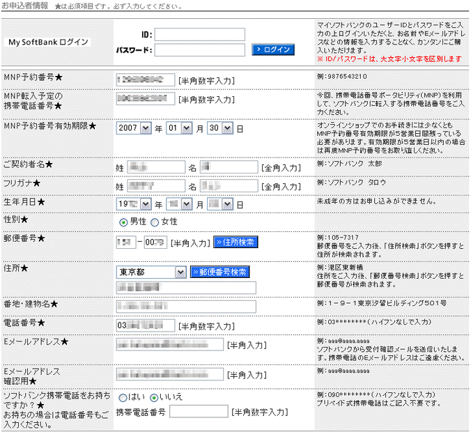Viewport: 471px width, 432px height.
Task: Open the 30 expiry day dropdown
Action: pyautogui.click(x=220, y=128)
